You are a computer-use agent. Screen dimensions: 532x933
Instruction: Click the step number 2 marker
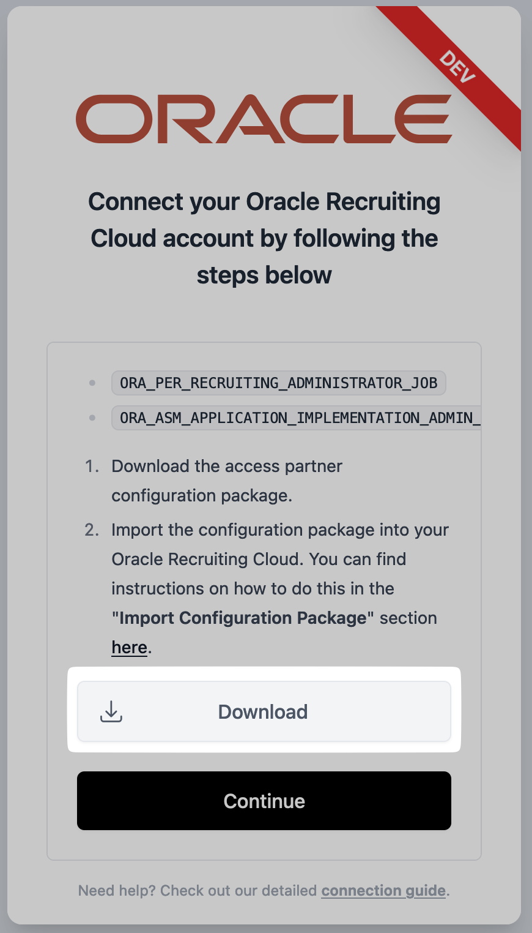[92, 530]
